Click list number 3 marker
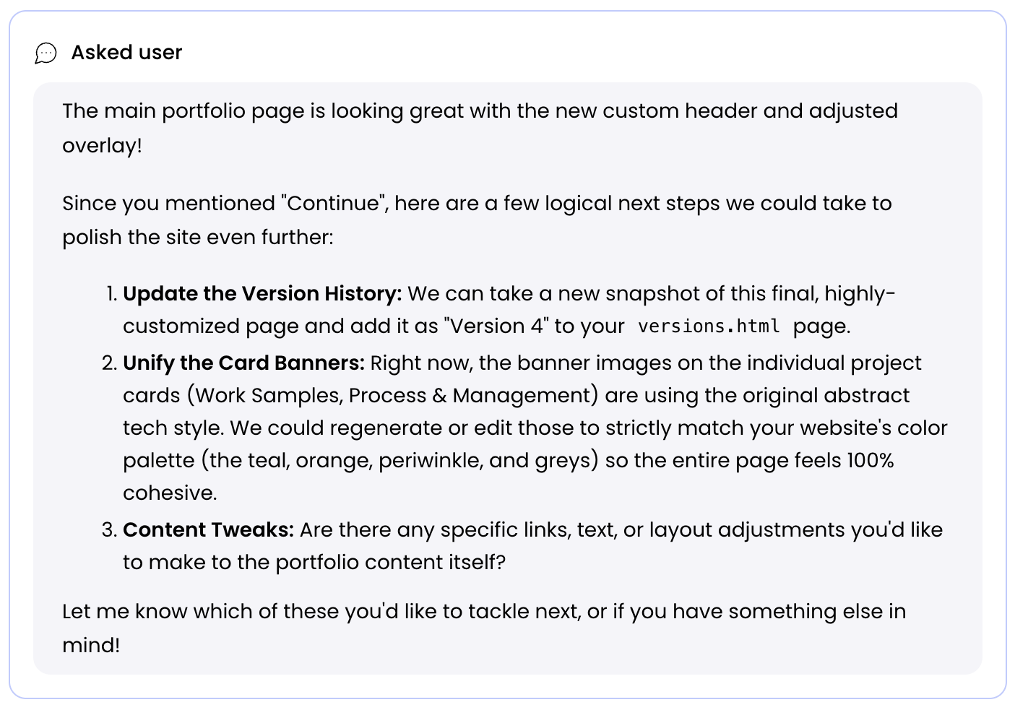This screenshot has height=710, width=1015. click(109, 530)
